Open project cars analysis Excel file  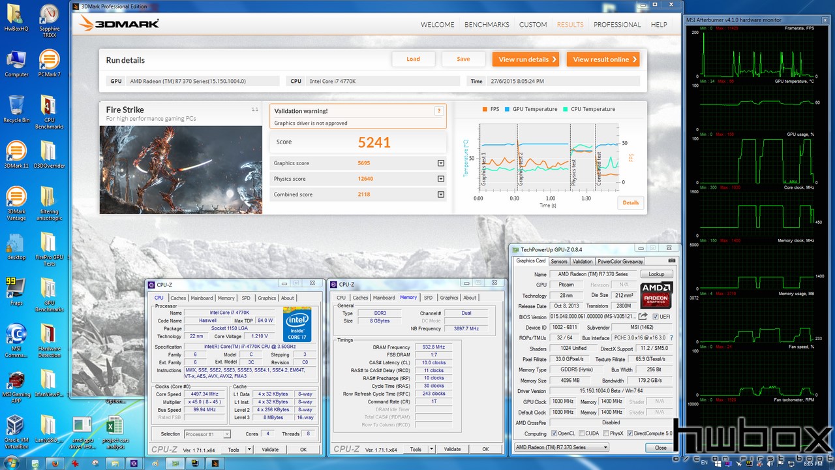[x=114, y=432]
